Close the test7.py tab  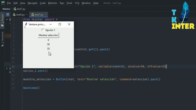pos(46,15)
